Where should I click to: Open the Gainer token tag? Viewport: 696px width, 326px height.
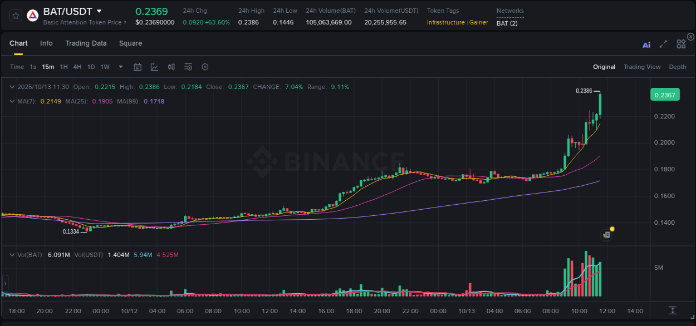[479, 23]
